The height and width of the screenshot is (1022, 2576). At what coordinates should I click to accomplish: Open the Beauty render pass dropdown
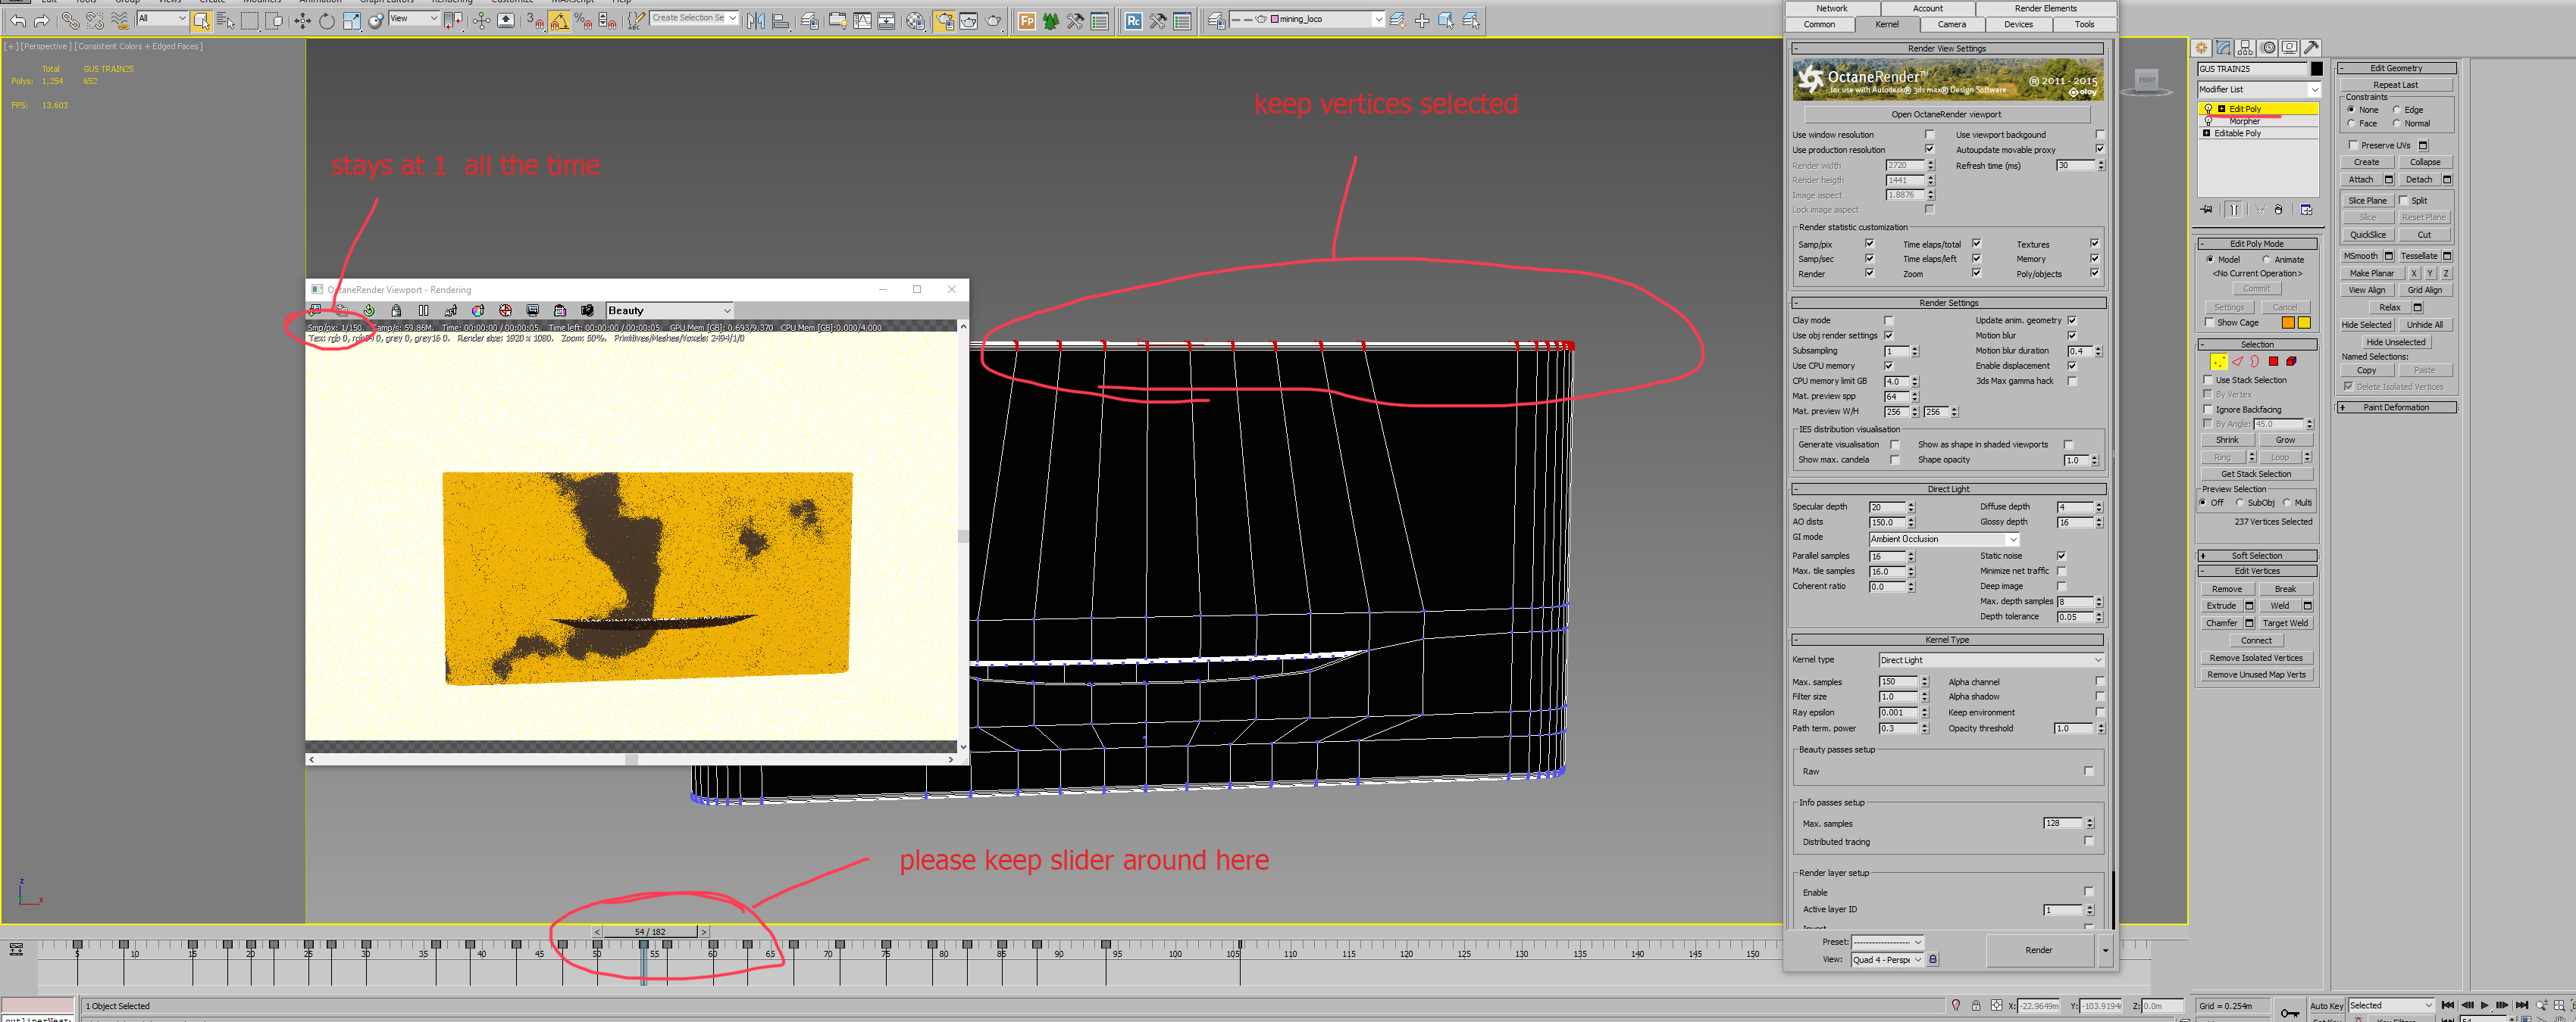point(669,310)
